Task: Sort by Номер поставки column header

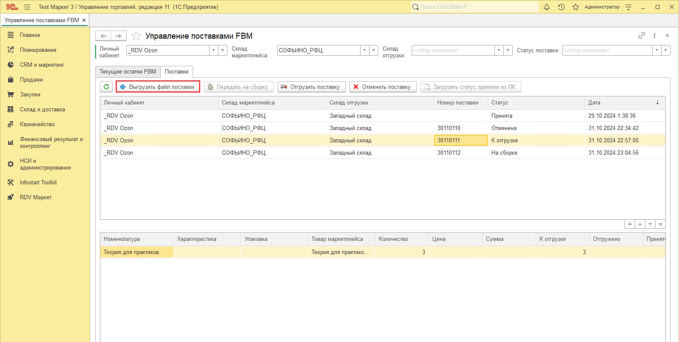Action: pyautogui.click(x=461, y=102)
